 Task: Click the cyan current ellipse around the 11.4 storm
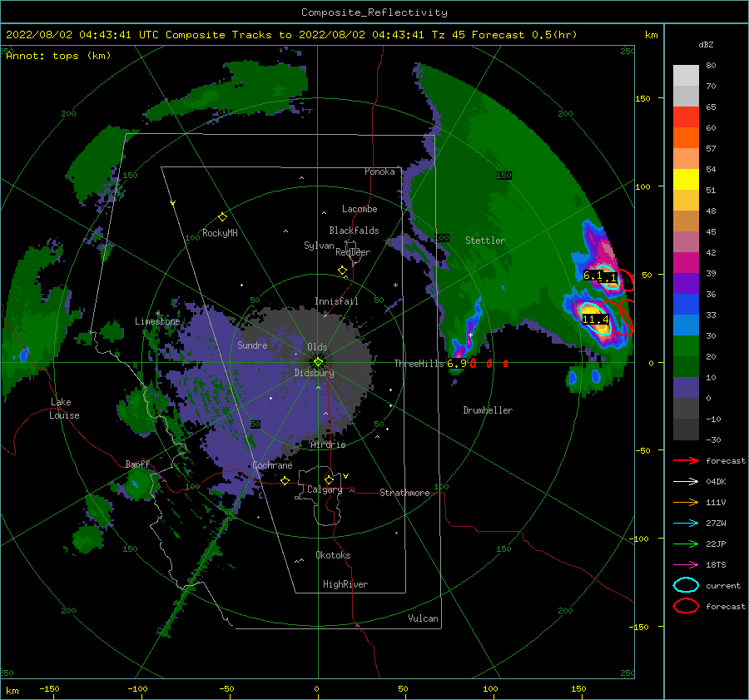tap(595, 317)
